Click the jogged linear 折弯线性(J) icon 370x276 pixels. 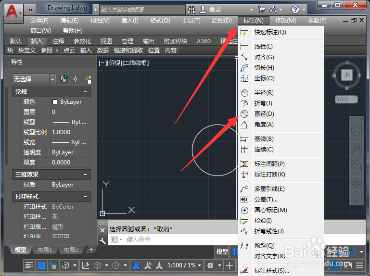coord(244,231)
